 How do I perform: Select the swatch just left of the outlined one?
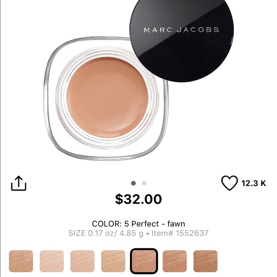click(x=113, y=261)
